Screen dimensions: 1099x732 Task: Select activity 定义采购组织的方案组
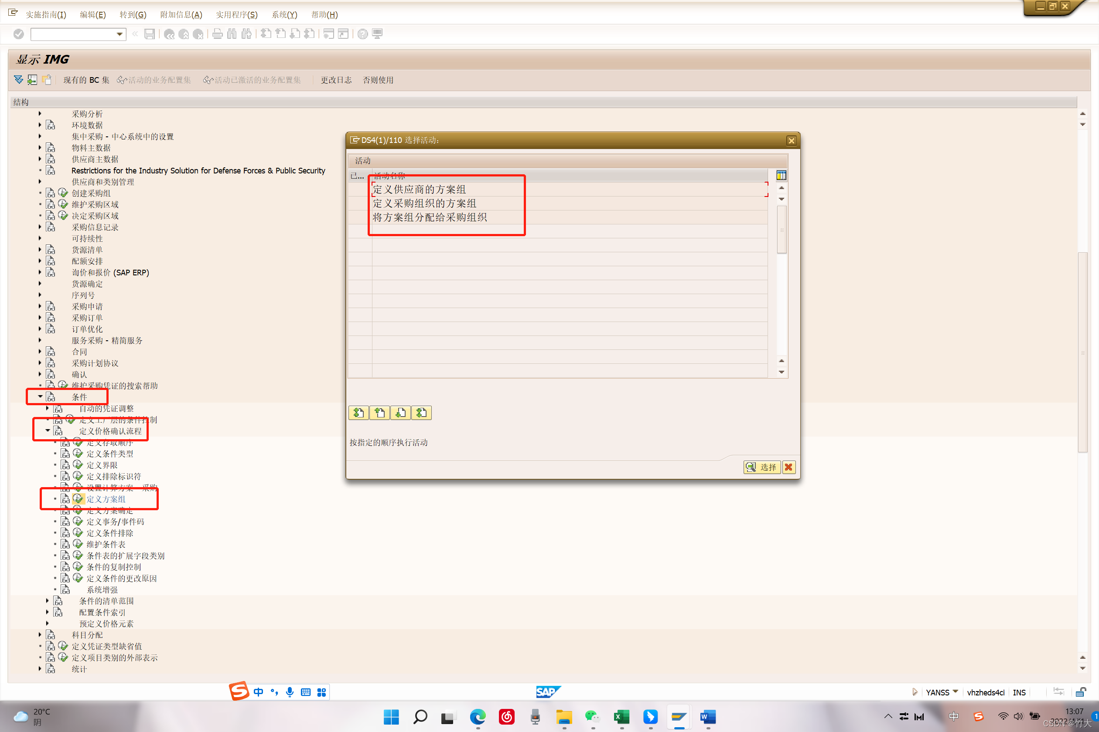(x=424, y=203)
